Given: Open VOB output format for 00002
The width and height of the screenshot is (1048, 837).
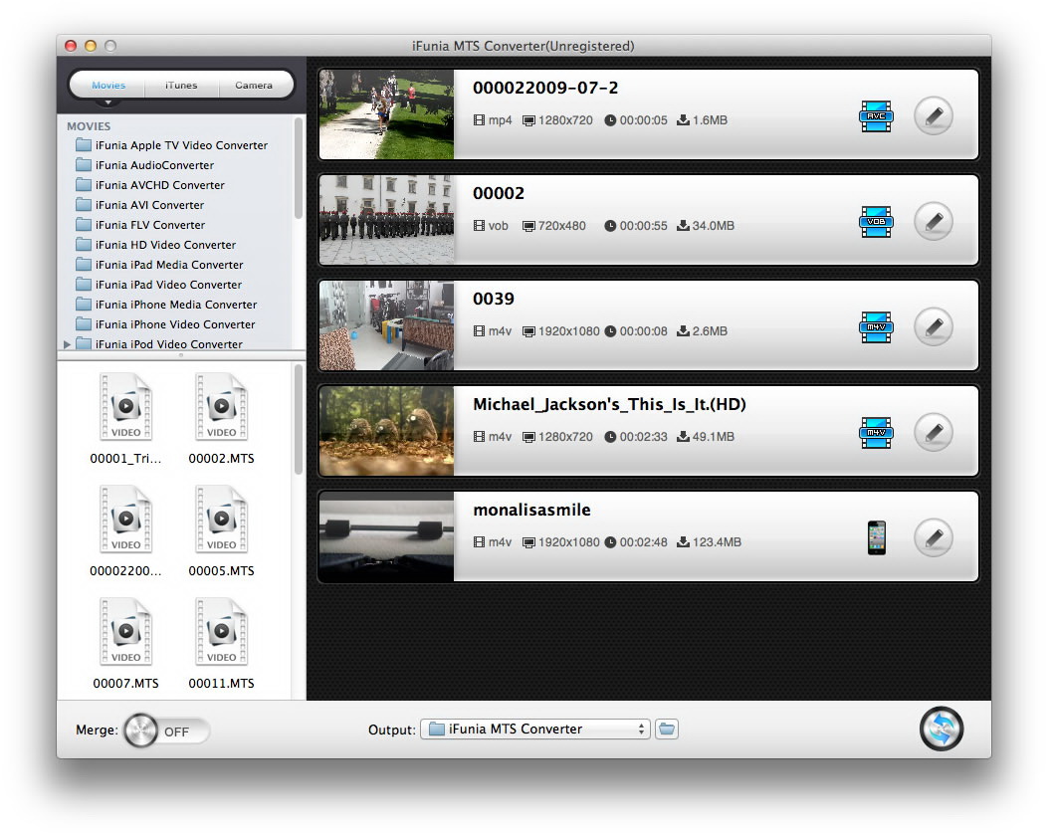Looking at the screenshot, I should tap(876, 222).
